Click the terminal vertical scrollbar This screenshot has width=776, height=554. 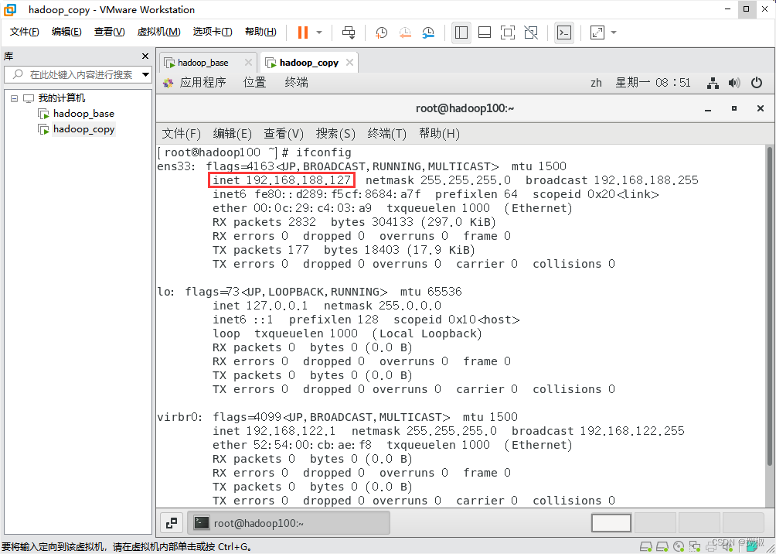tap(770, 306)
